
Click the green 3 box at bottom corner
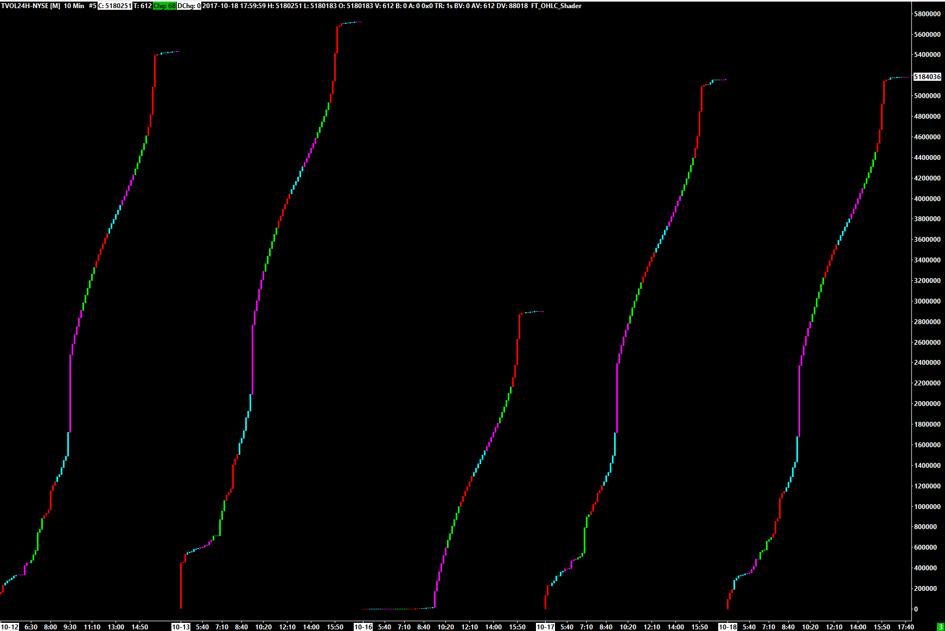coord(940,627)
